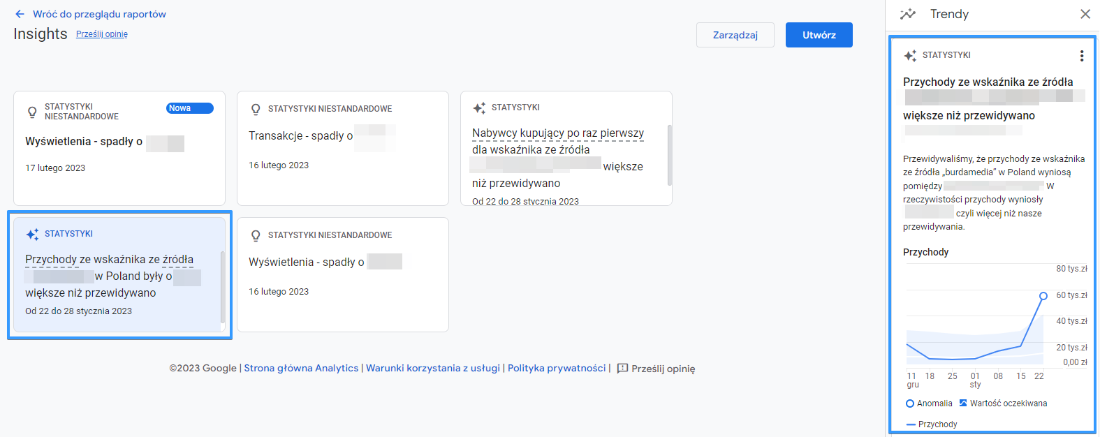Select the anomaly point on the revenue chart
Image resolution: width=1100 pixels, height=437 pixels.
click(1043, 296)
